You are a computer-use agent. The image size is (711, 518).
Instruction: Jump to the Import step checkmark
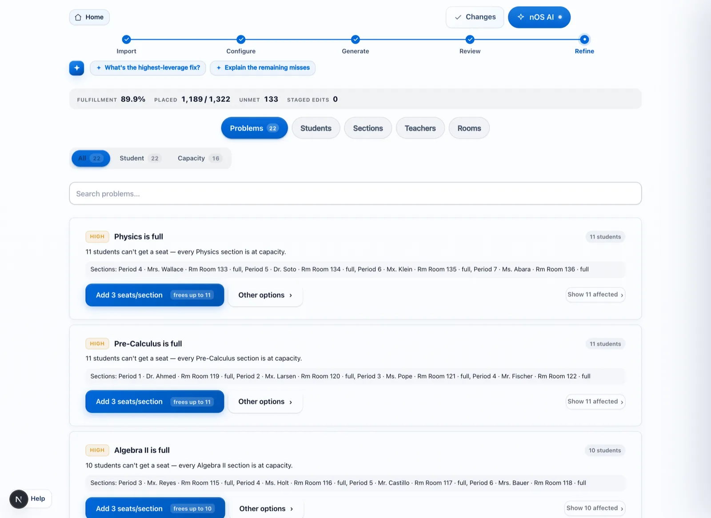pos(127,40)
